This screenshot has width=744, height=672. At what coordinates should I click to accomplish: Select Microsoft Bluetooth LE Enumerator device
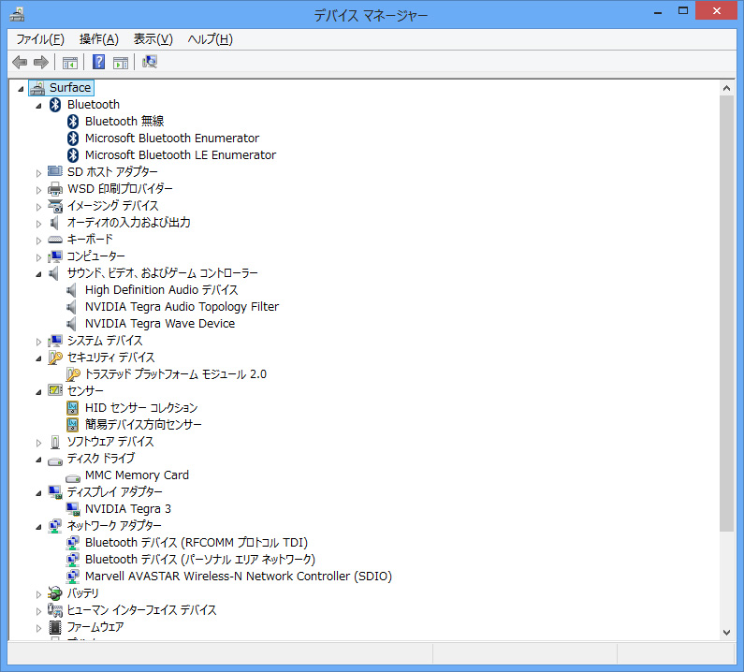tap(180, 155)
